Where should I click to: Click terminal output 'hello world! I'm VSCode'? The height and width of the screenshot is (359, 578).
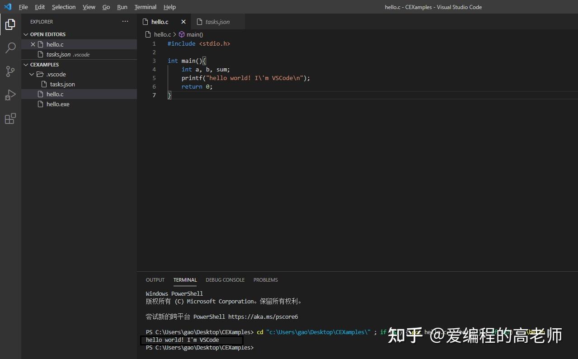click(x=182, y=340)
